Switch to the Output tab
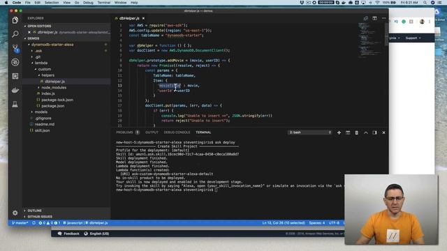Viewport: 447px width, 251px height. 152,132
